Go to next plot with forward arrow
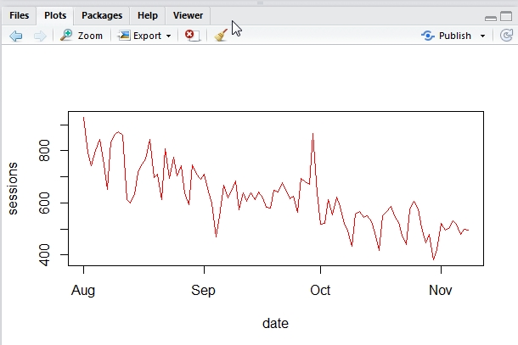The height and width of the screenshot is (345, 518). pyautogui.click(x=40, y=36)
